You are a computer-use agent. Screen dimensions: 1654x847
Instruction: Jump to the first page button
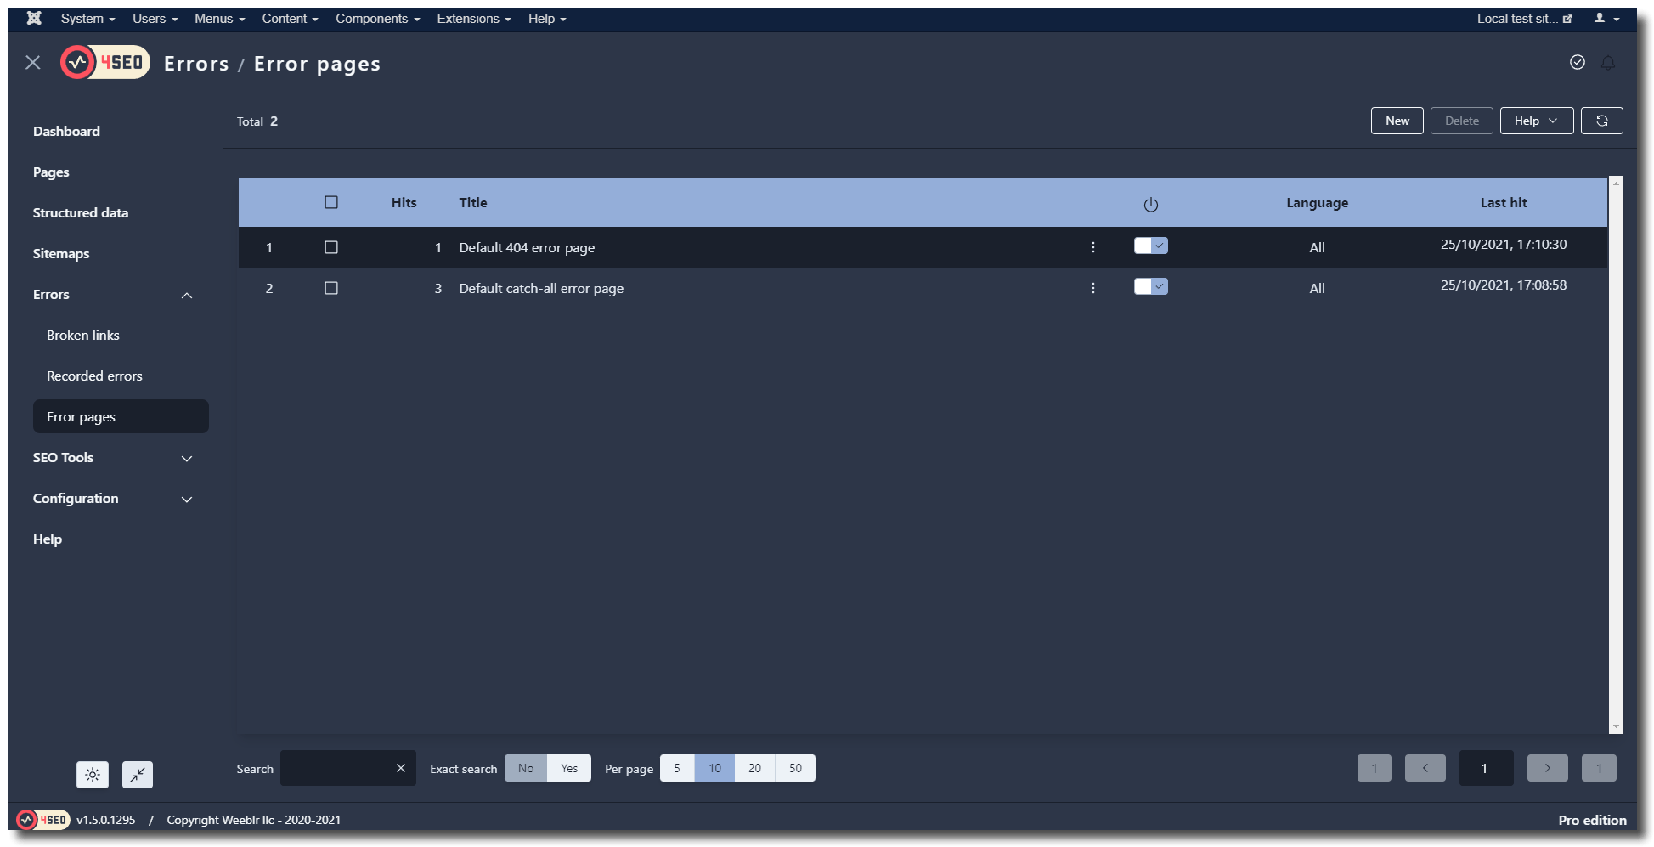[x=1375, y=768]
